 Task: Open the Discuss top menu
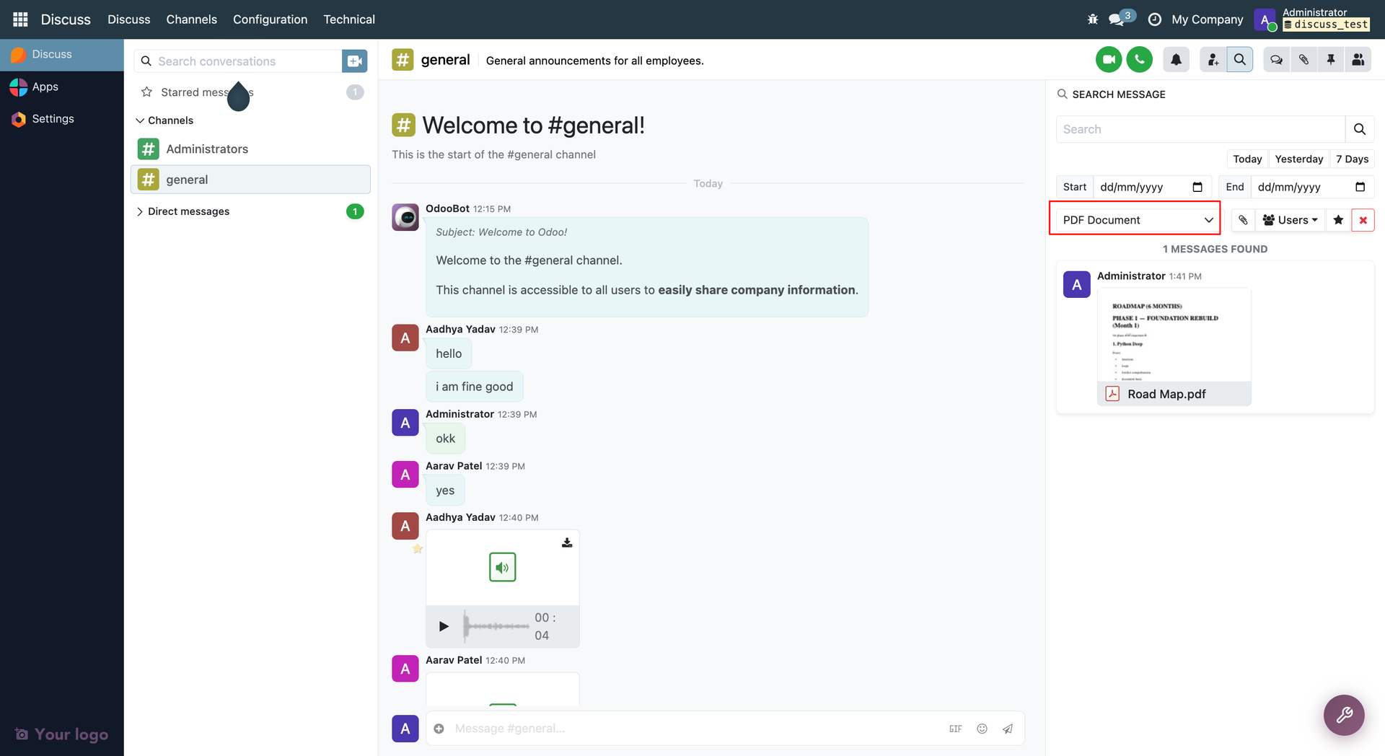pos(129,19)
